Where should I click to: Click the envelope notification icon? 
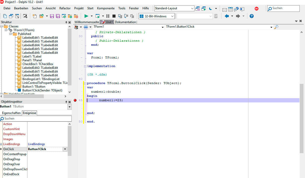coord(224,10)
